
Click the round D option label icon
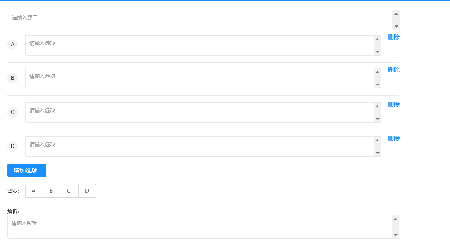pos(12,147)
